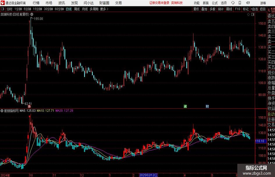Image resolution: width=275 pixels, height=177 pixels.
Task: Open the F10 company info button
Action: 237,9
